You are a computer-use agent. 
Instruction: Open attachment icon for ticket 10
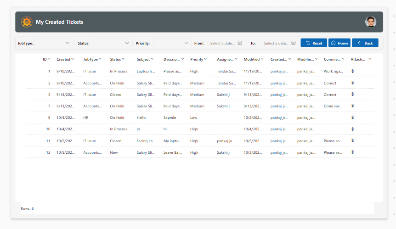coord(352,129)
